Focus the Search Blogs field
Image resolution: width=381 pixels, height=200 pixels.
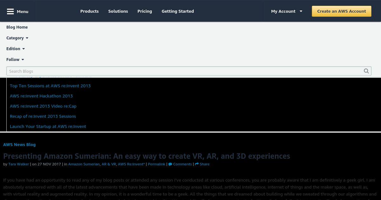pos(189,71)
